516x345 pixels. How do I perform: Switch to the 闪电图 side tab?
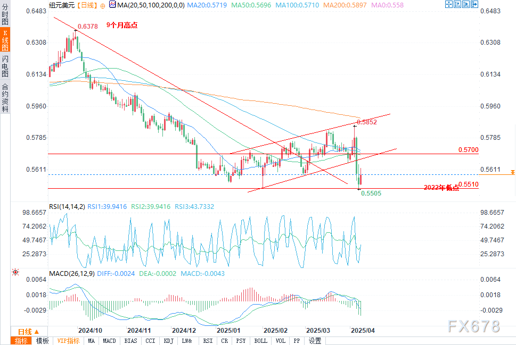[x=5, y=66]
